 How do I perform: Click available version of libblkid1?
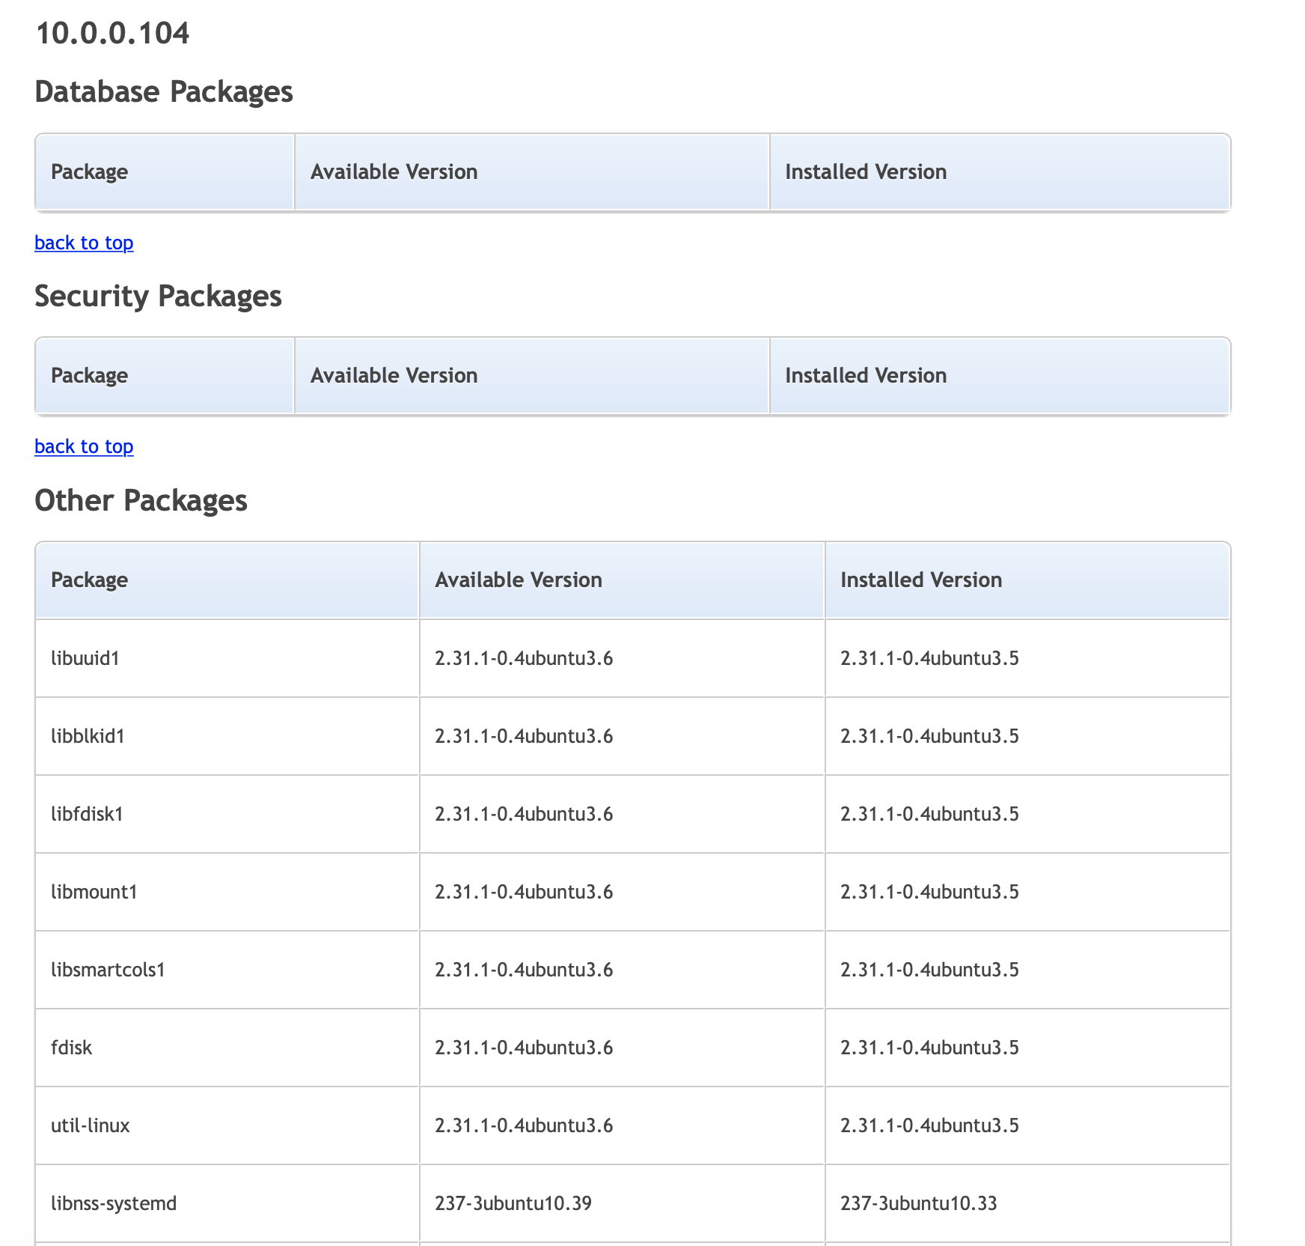coord(622,736)
